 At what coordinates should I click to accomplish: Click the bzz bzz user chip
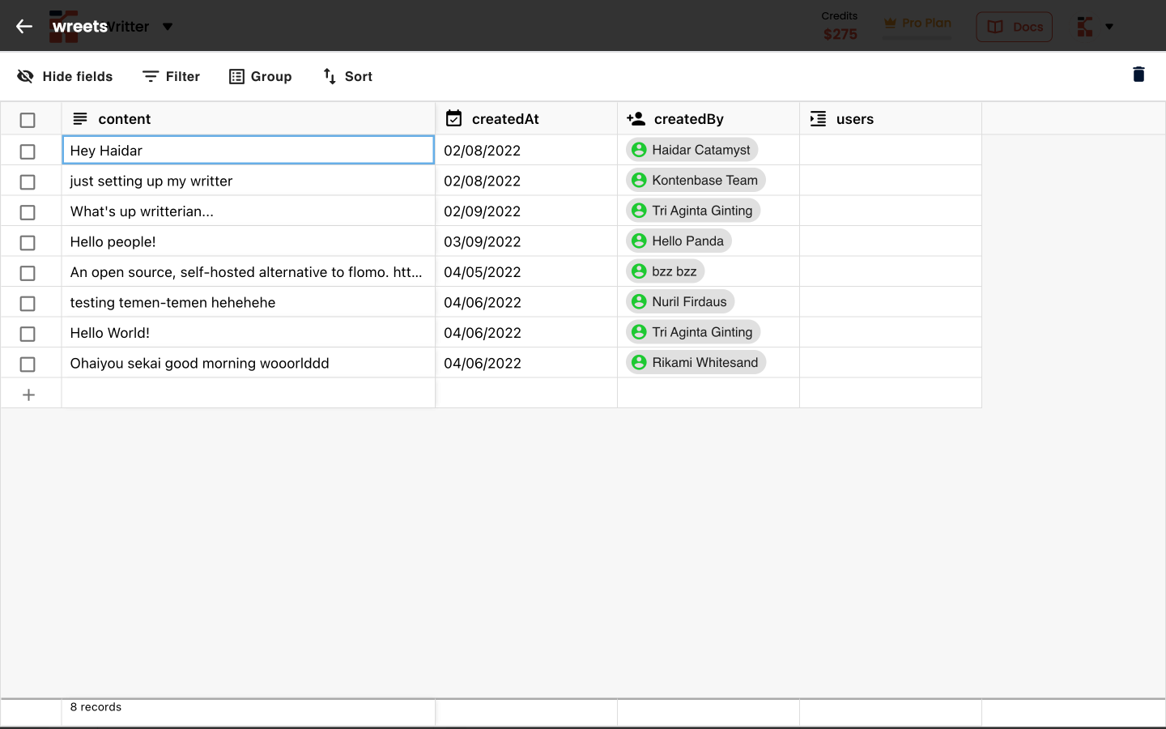click(x=665, y=271)
